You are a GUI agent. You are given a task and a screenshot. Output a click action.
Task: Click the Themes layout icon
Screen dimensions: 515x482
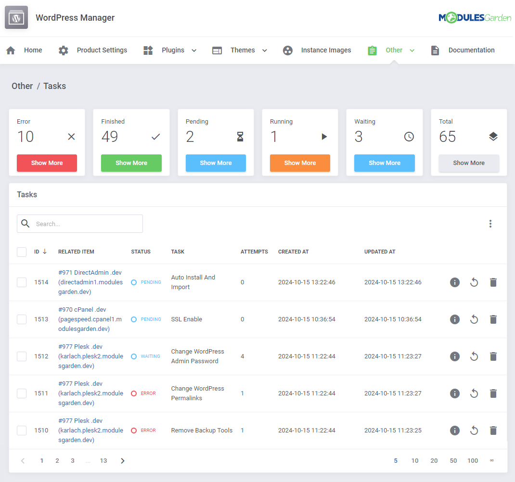click(x=217, y=50)
